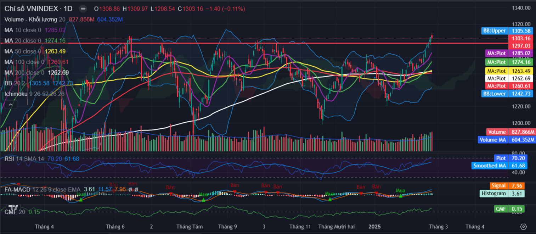Select the MA 10 close indicator legend

pyautogui.click(x=23, y=30)
